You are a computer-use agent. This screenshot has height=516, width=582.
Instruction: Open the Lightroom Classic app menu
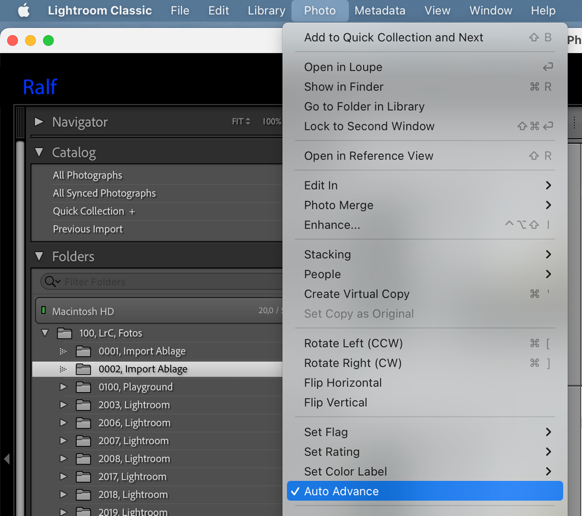click(x=99, y=10)
